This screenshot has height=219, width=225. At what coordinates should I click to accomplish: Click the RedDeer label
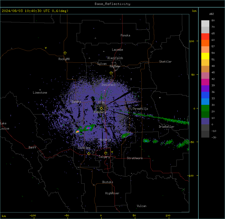click(115, 66)
